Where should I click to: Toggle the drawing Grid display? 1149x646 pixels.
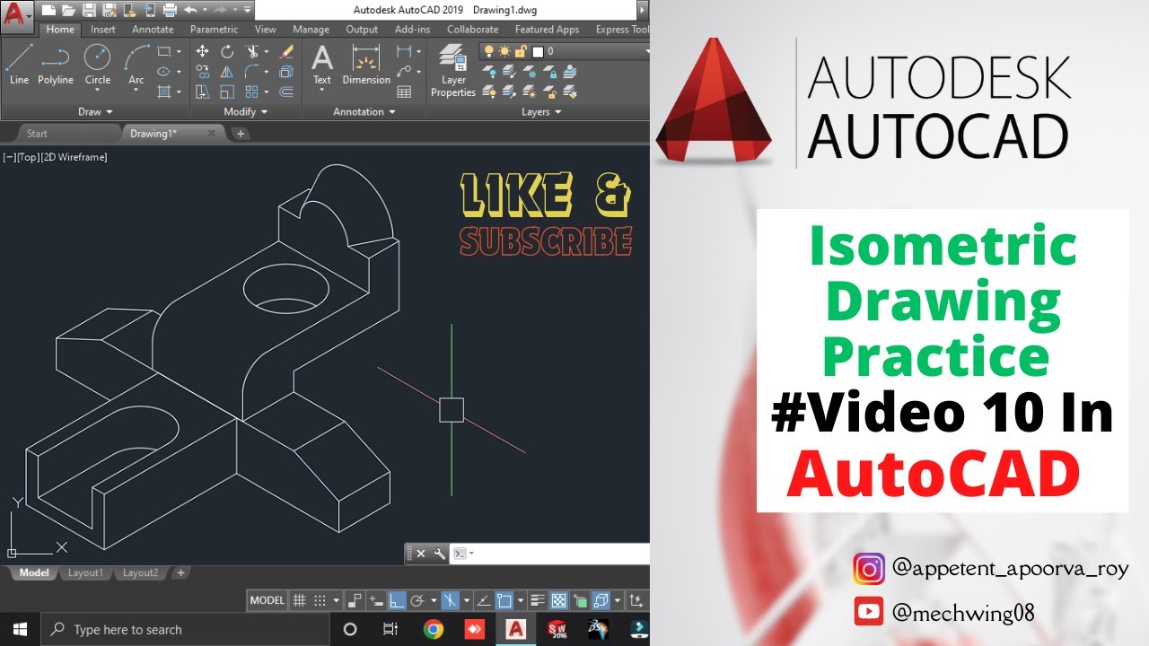(x=299, y=600)
